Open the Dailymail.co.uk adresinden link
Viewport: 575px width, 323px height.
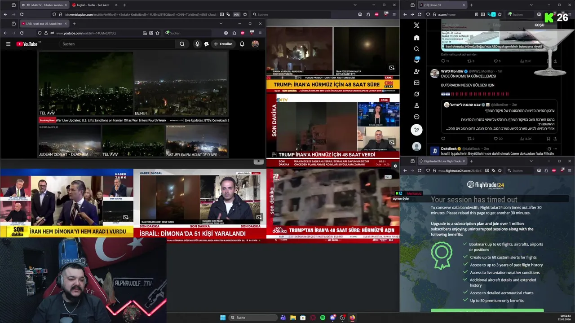pos(459,54)
